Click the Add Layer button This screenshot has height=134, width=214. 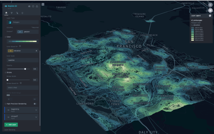[11, 125]
